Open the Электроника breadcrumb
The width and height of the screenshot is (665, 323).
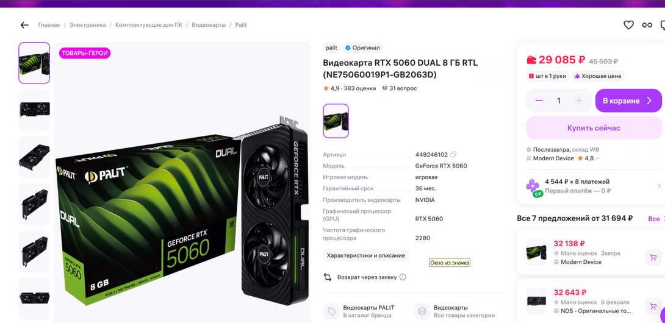(88, 25)
